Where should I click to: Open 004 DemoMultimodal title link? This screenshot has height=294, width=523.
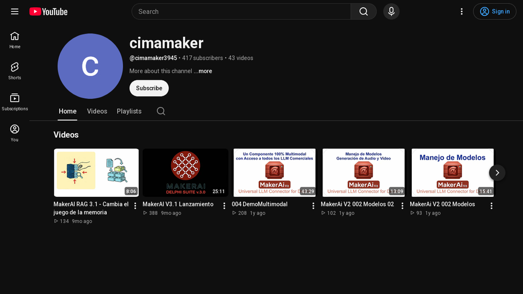tap(259, 204)
